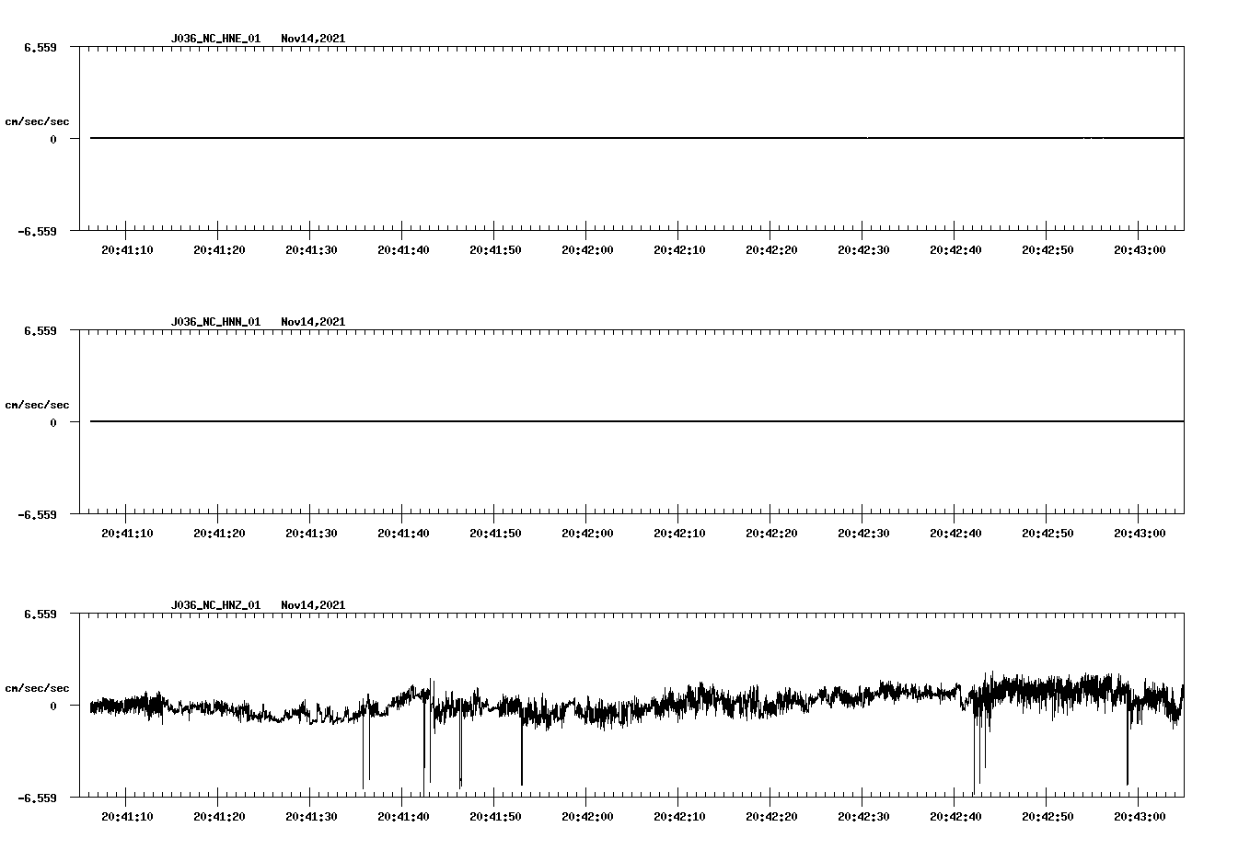Click the 20:43:00 time label under HNE plot
This screenshot has width=1250, height=850.
coord(1140,250)
